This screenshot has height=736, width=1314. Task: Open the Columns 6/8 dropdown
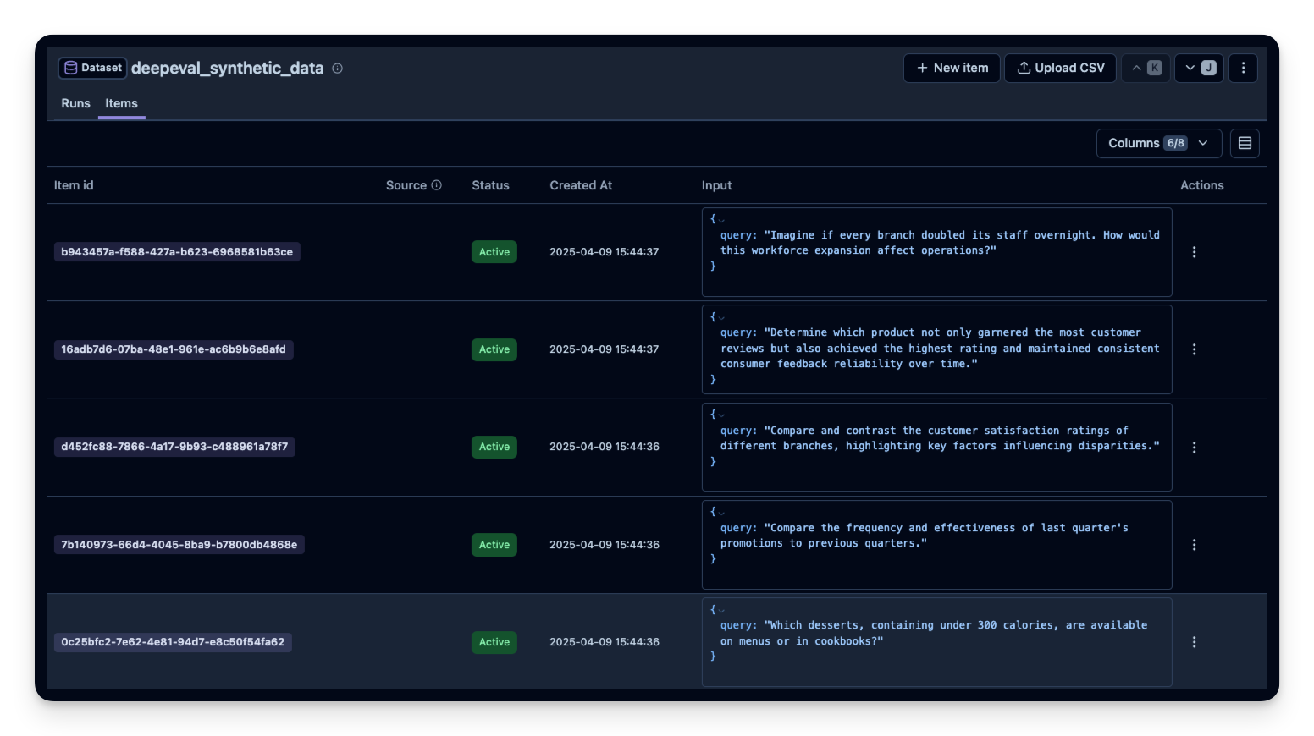(1158, 143)
